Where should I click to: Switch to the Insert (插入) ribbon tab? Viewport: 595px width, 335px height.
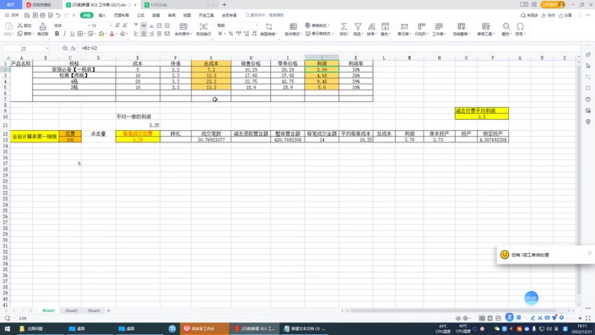point(102,15)
